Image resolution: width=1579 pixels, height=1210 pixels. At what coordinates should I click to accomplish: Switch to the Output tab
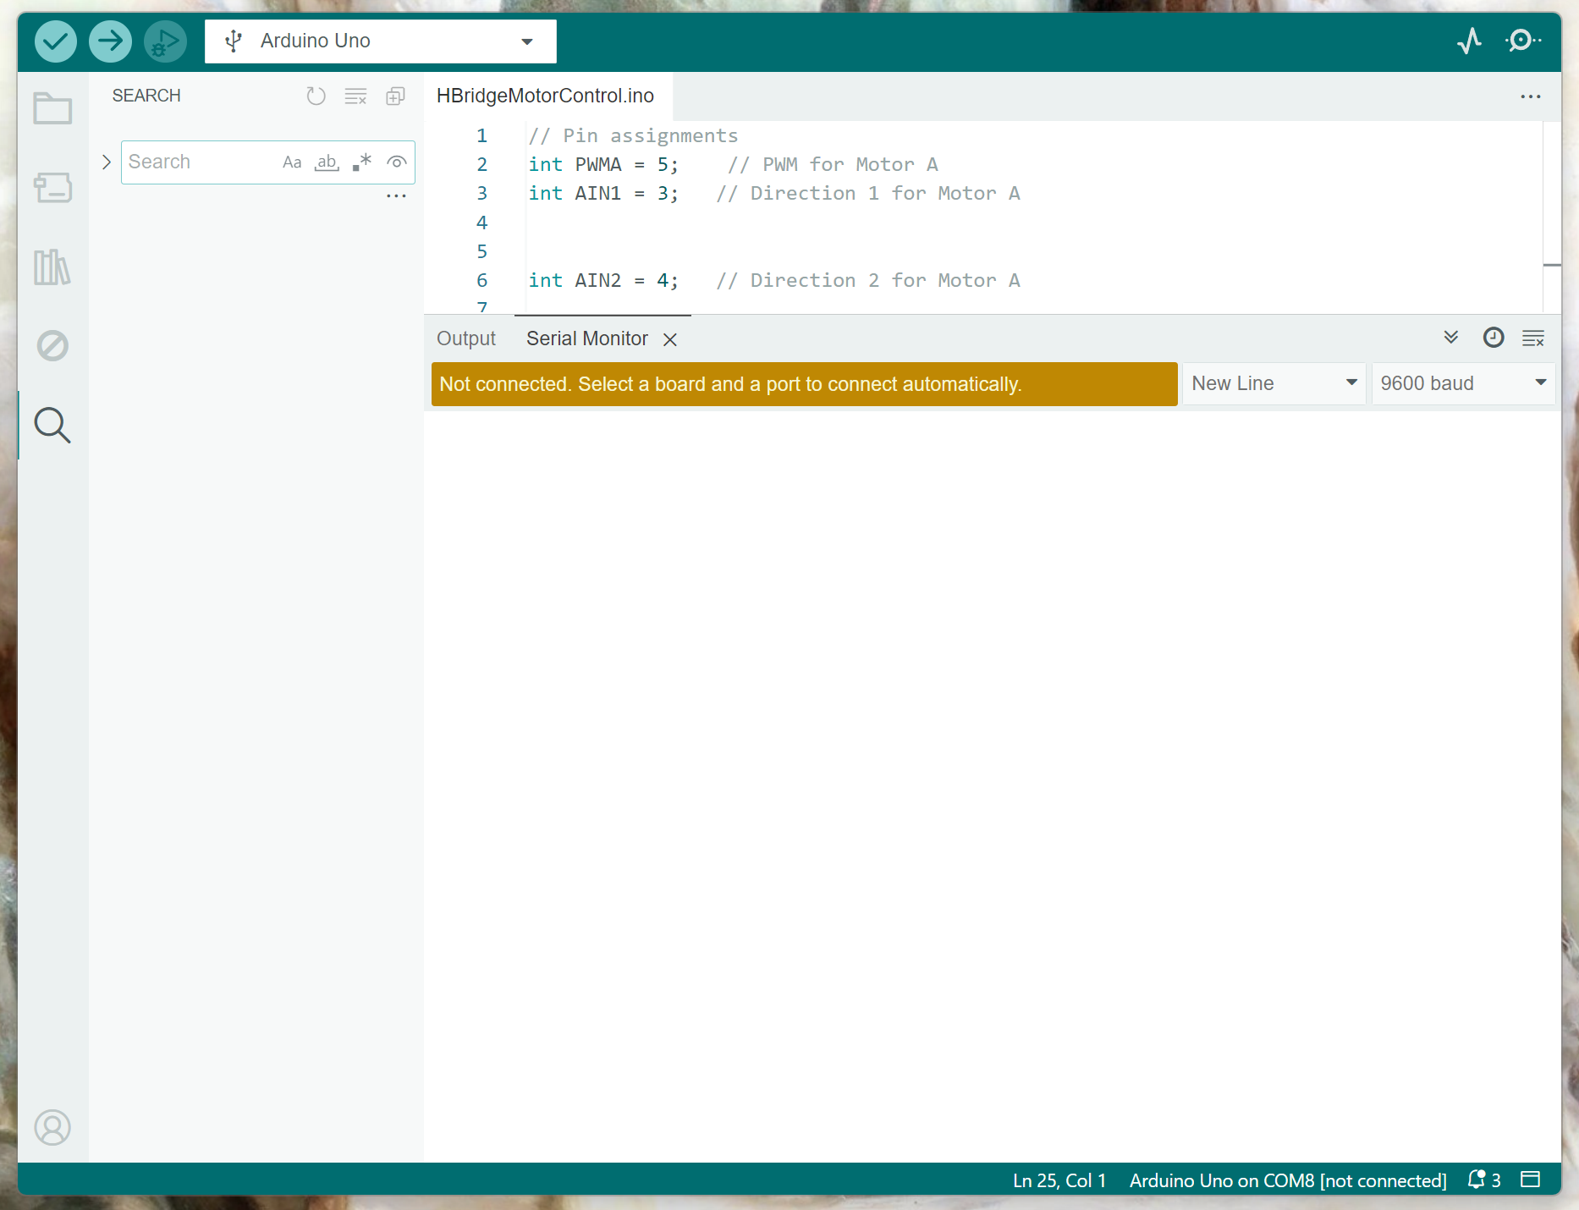tap(466, 338)
